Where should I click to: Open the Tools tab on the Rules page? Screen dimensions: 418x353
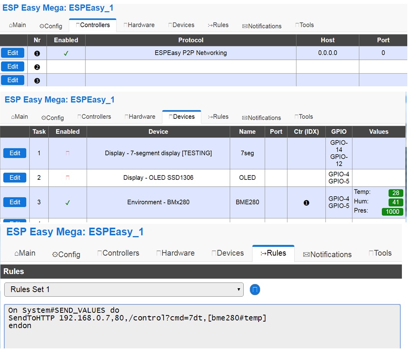[380, 253]
